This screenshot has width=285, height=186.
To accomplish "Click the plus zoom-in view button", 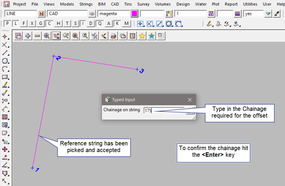I will coord(28,36).
